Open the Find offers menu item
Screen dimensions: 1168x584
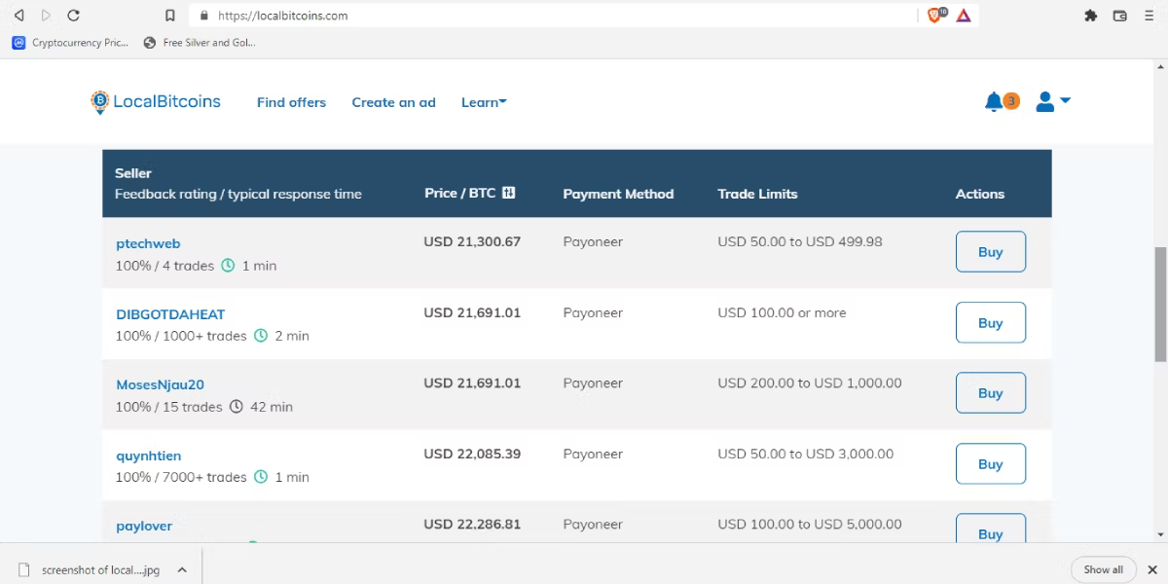[x=291, y=102]
